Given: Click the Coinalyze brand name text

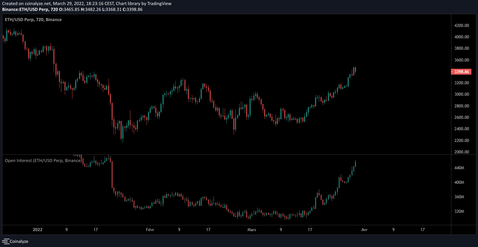Looking at the screenshot, I should point(19,241).
